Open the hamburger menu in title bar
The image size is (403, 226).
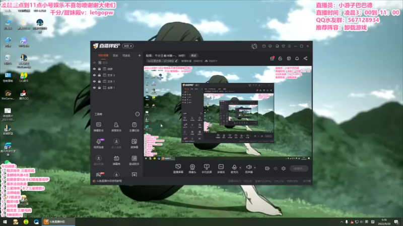(289, 46)
